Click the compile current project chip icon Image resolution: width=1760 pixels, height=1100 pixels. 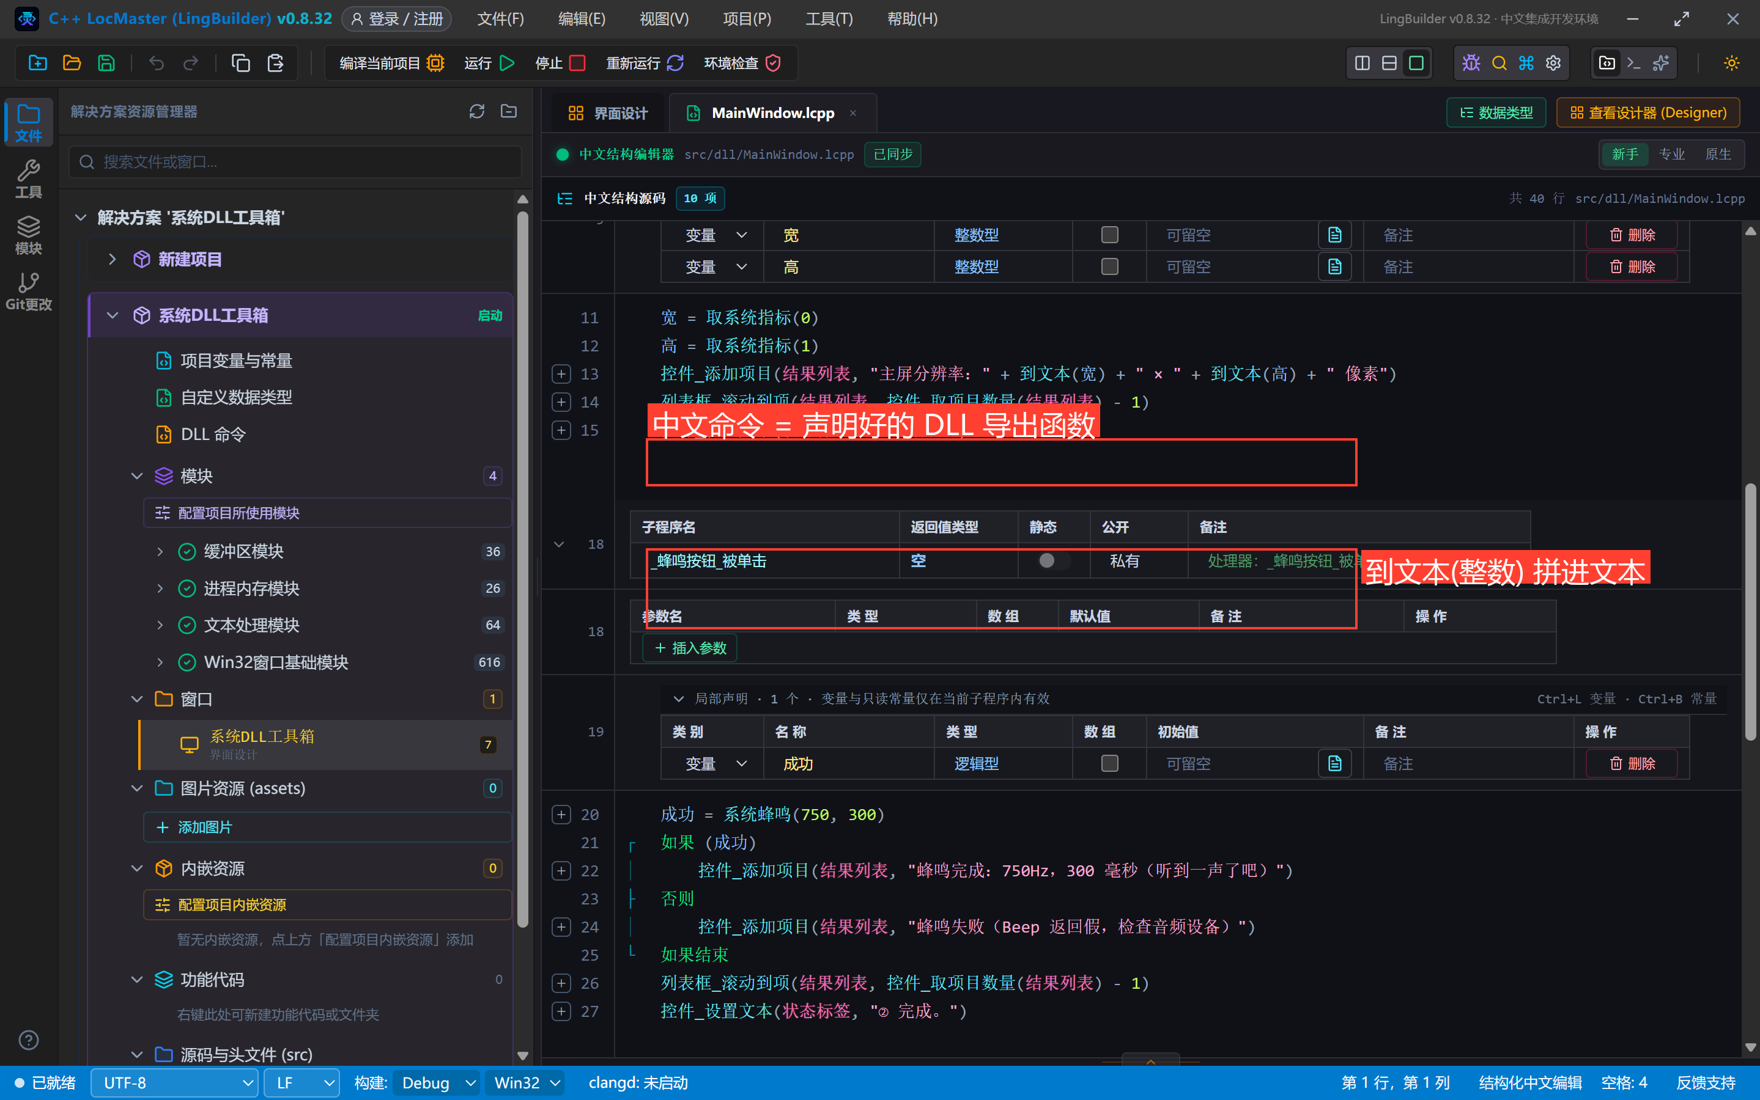click(435, 64)
